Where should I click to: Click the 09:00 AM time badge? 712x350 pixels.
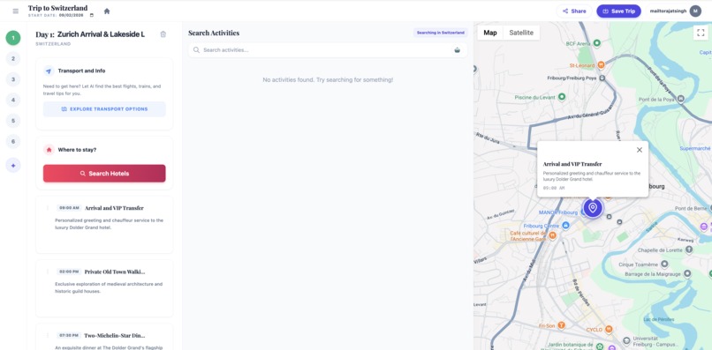(x=70, y=208)
